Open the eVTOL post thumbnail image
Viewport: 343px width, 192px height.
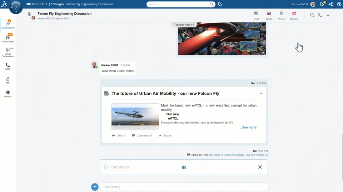point(135,116)
